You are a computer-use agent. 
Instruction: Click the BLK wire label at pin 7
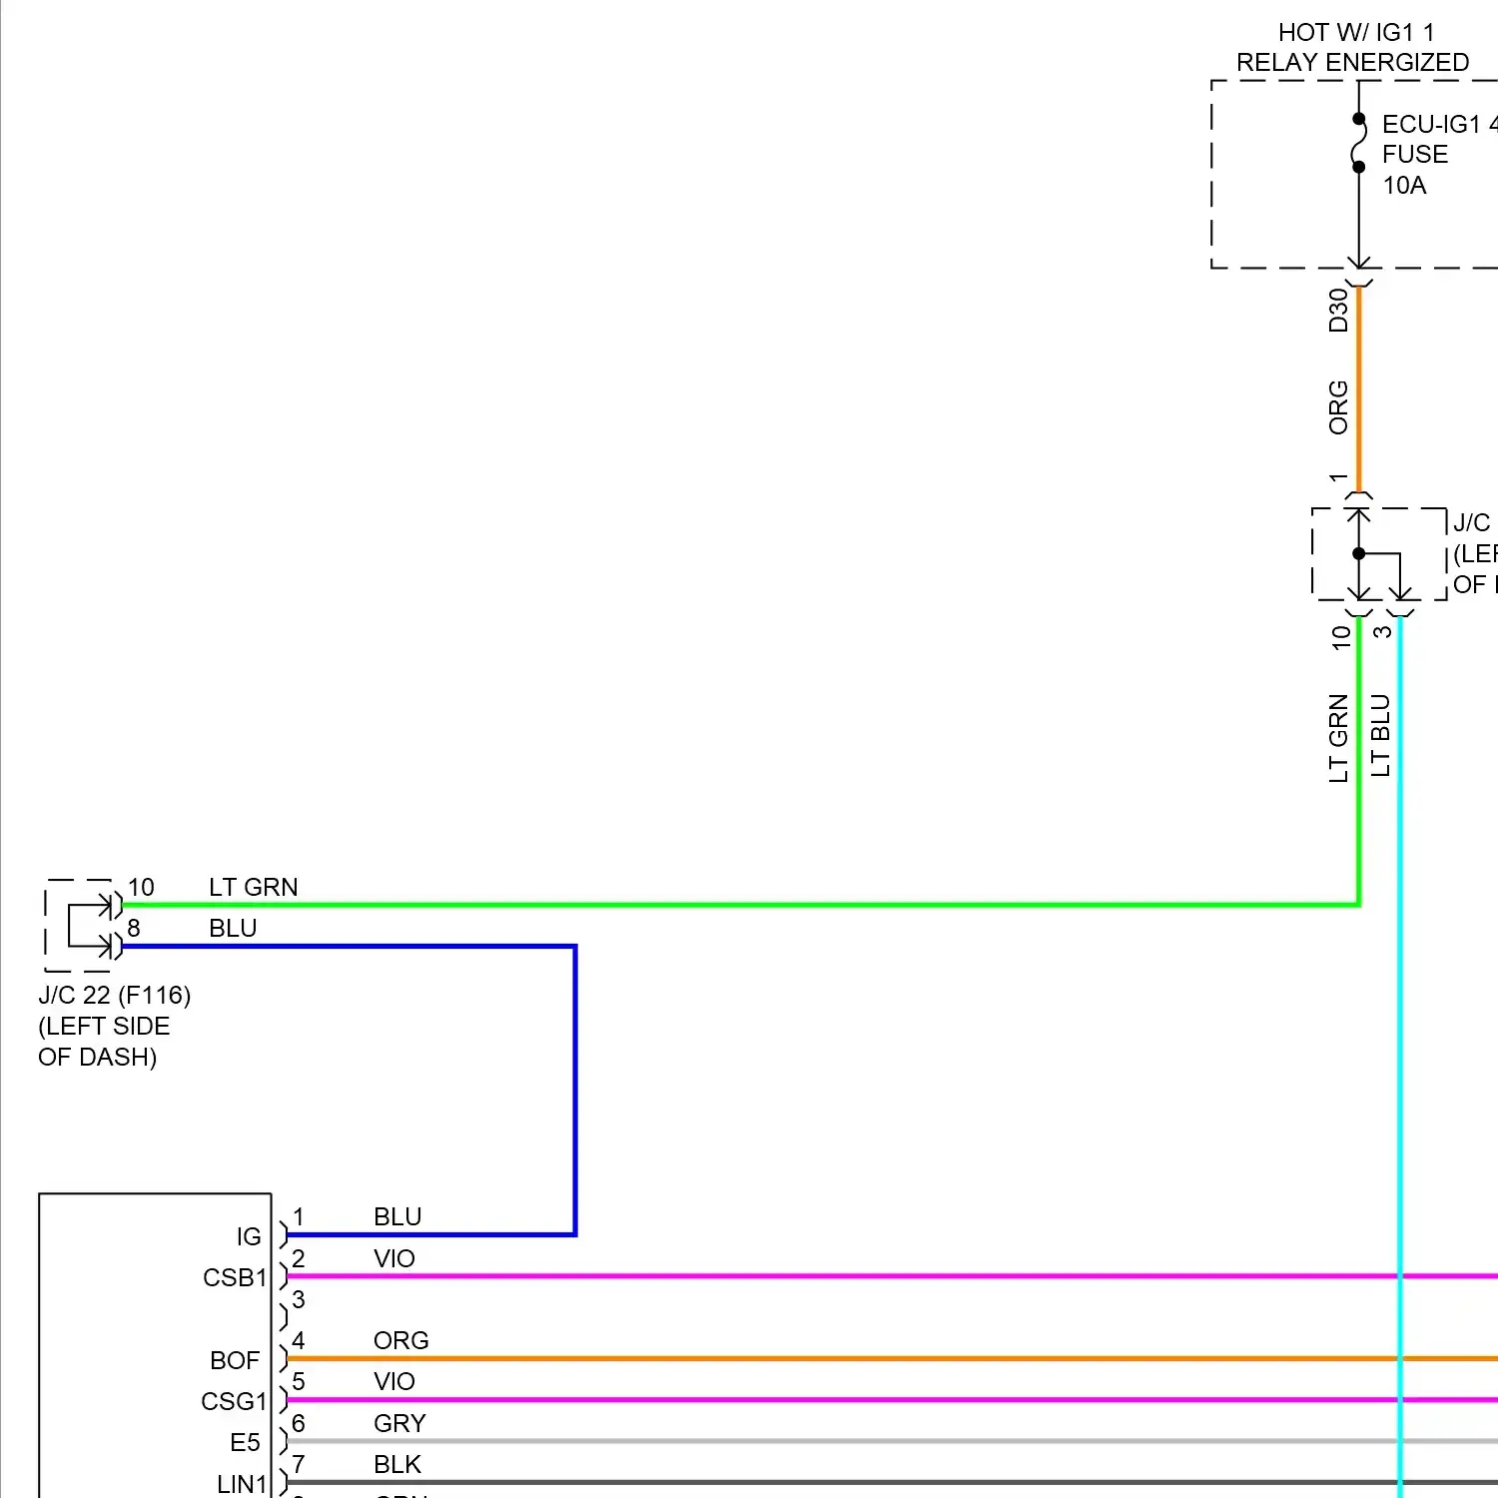pyautogui.click(x=397, y=1464)
